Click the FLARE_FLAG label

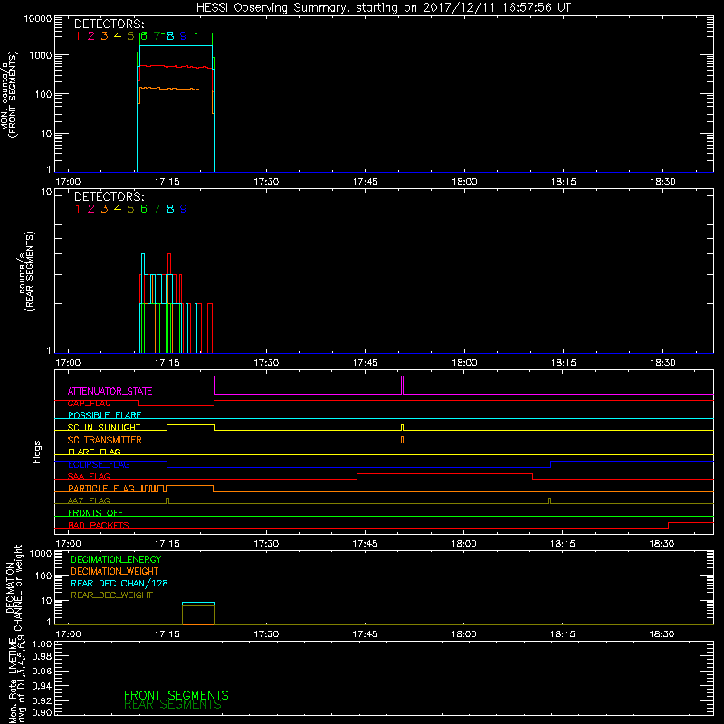[x=94, y=452]
